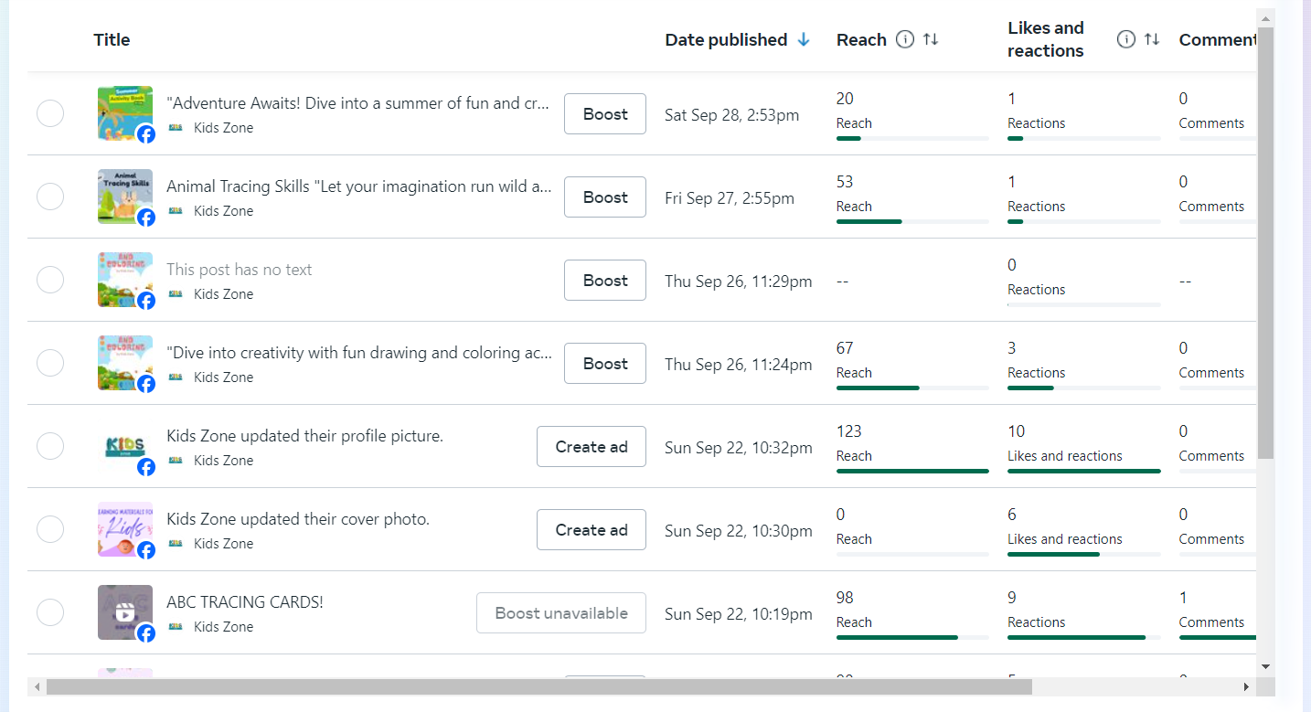
Task: Boost the Adventure Awaits post
Action: (x=604, y=114)
